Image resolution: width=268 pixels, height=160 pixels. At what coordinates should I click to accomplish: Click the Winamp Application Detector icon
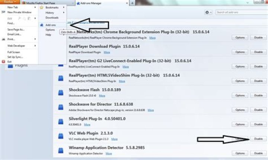click(61, 150)
